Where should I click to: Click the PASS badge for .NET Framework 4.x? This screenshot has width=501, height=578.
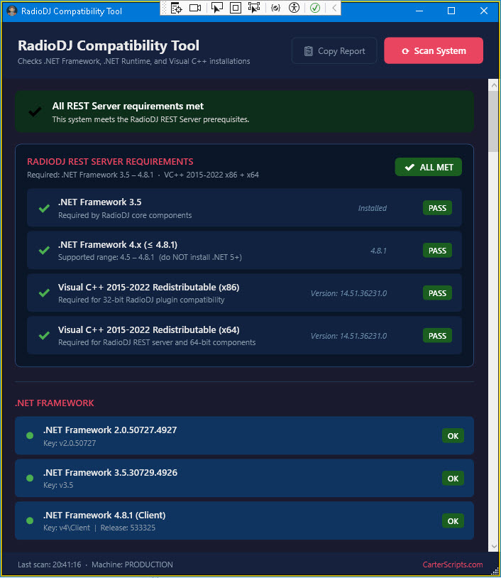[x=437, y=251]
